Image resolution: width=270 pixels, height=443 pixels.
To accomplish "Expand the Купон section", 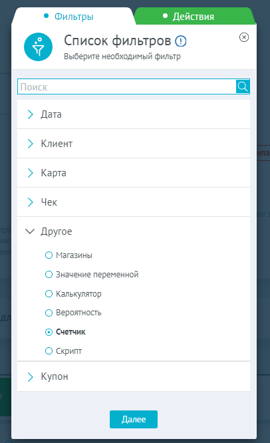I will pyautogui.click(x=134, y=376).
